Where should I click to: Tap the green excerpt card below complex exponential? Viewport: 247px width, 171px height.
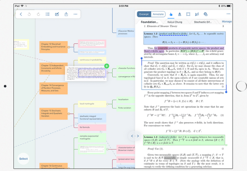point(92,149)
